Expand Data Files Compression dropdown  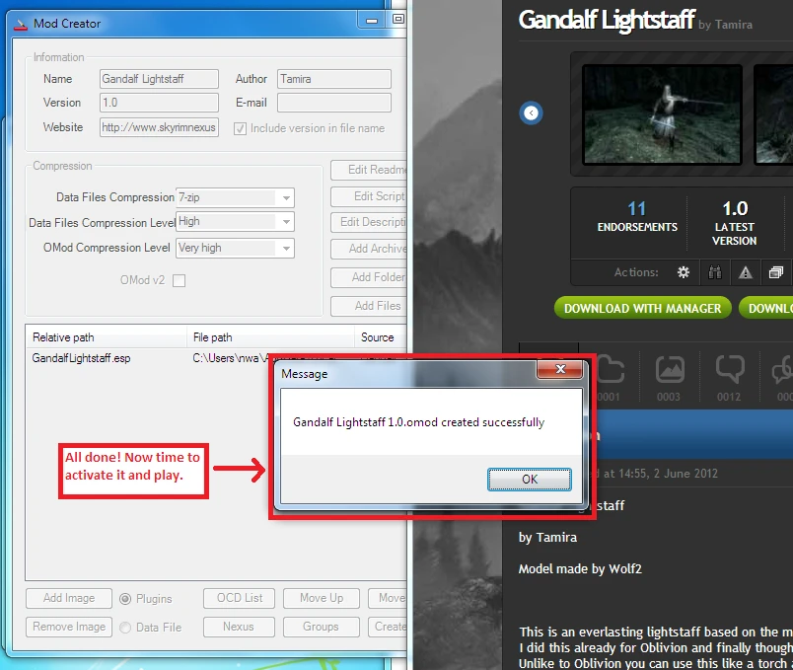[285, 197]
